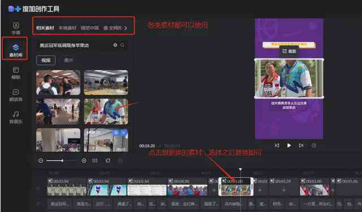Click the 度加创作工具 logo

point(34,9)
